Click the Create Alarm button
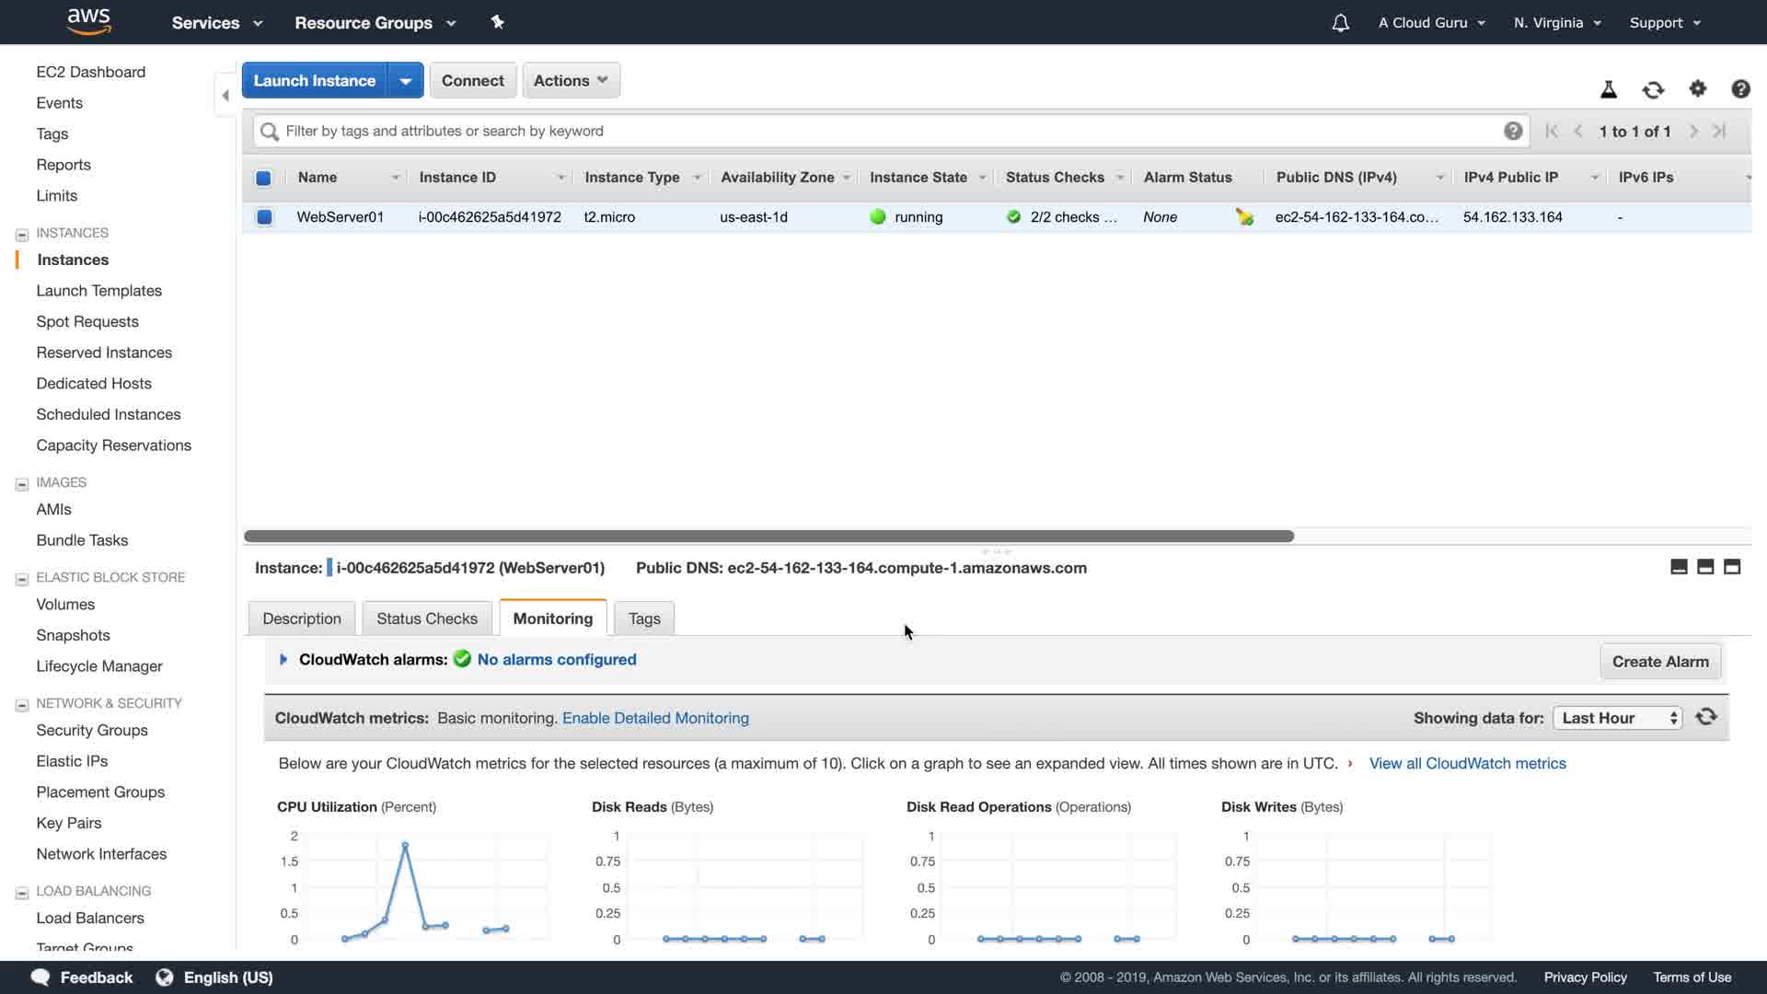Screen dimensions: 1767x994 (x=1660, y=662)
